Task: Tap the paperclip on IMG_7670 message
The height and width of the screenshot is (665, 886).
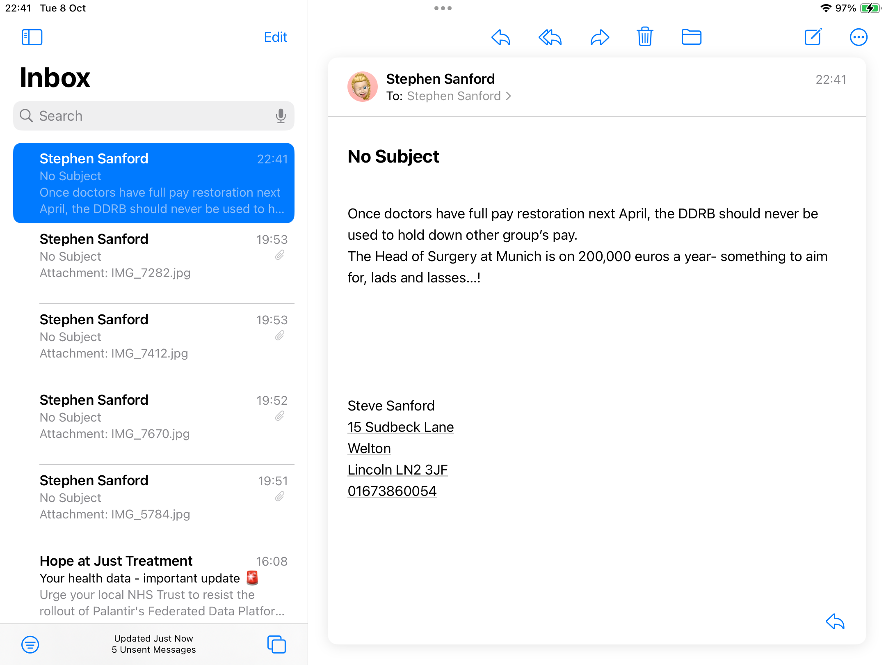Action: point(280,416)
